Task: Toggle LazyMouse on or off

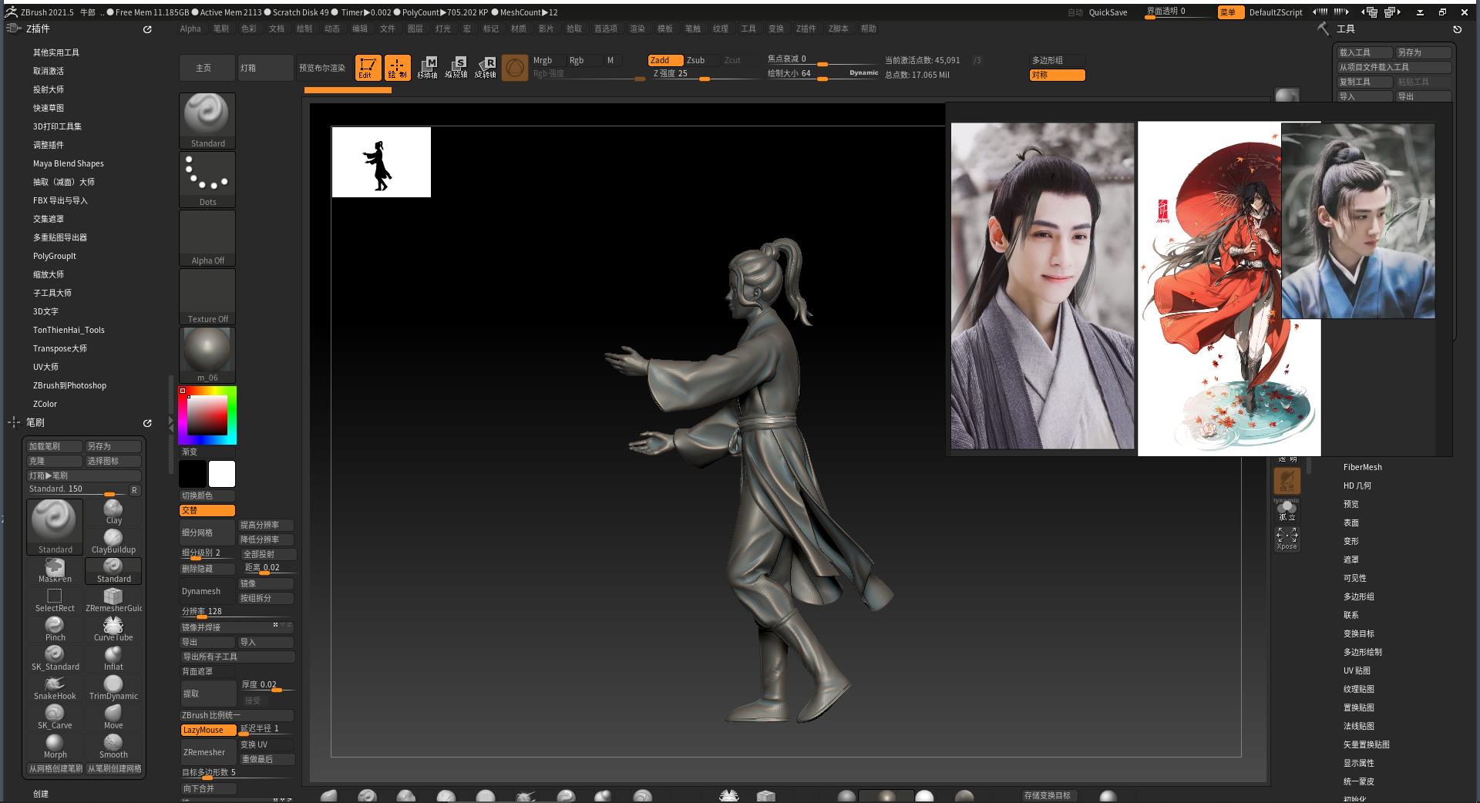Action: coord(208,730)
